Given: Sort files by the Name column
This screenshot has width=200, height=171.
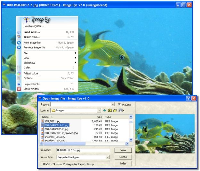Looking at the screenshot, I should (61, 117).
